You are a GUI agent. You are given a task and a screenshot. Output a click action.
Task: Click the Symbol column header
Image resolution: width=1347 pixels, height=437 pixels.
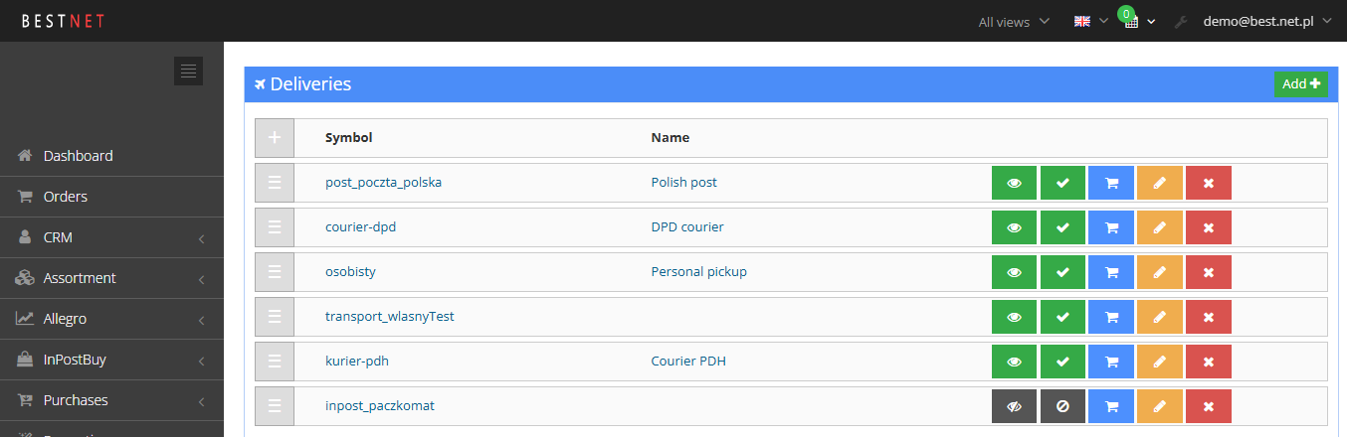(349, 138)
